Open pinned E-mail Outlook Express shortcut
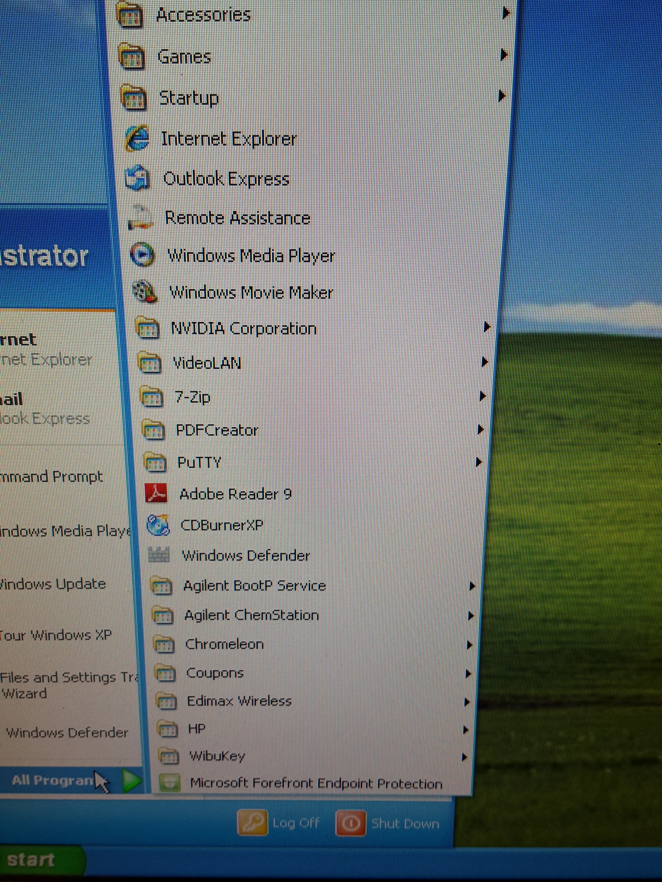 coord(45,409)
